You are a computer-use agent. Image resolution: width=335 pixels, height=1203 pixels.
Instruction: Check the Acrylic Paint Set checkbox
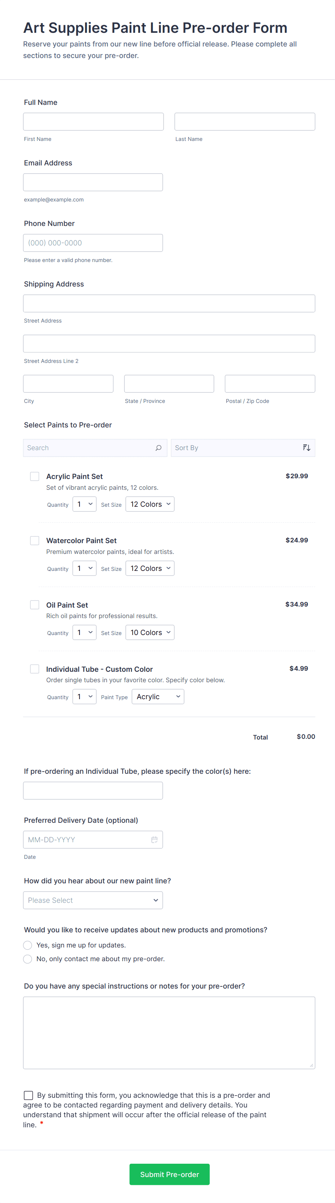tap(35, 476)
